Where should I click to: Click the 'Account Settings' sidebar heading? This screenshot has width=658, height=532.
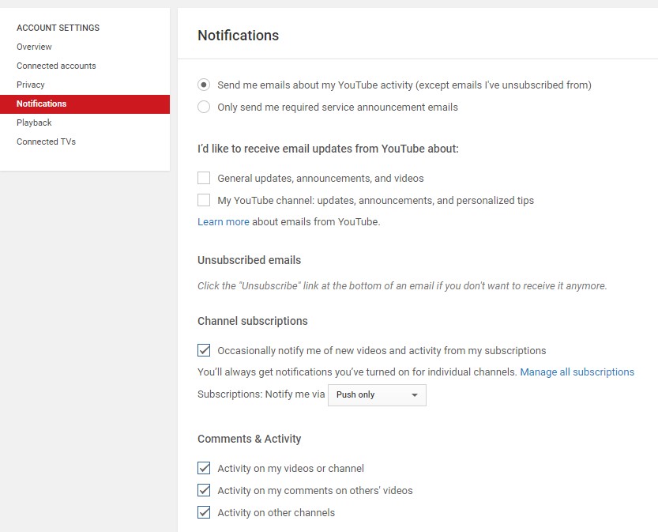coord(58,28)
